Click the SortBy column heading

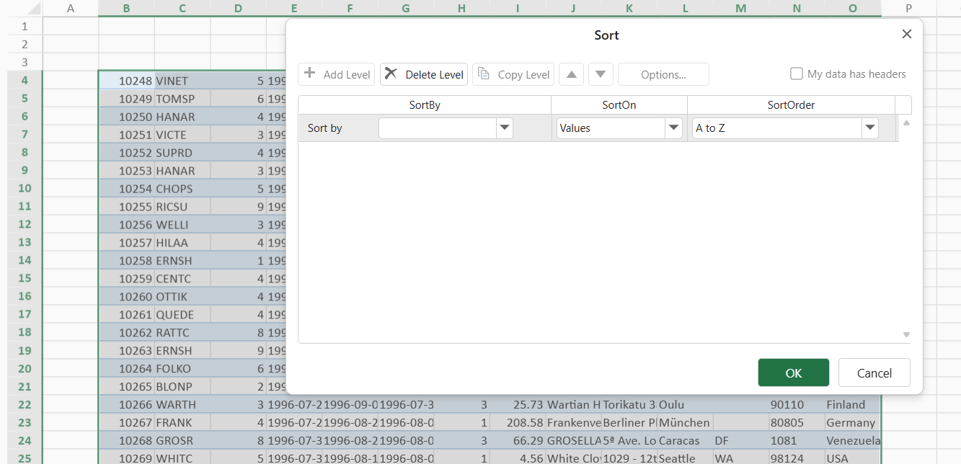point(425,105)
